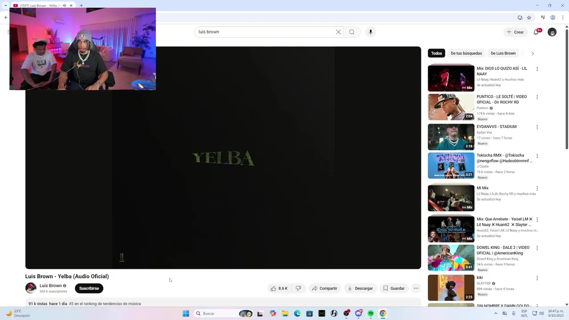Open options for 'Mi Mix' playlist
569x320 pixels.
pyautogui.click(x=537, y=188)
